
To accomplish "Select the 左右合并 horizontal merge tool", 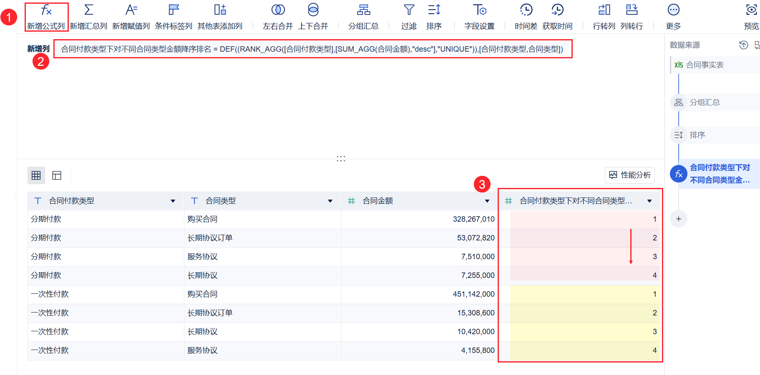I will point(278,17).
